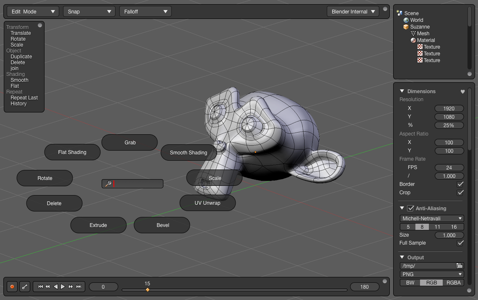Open the output path file browser icon

click(x=460, y=266)
